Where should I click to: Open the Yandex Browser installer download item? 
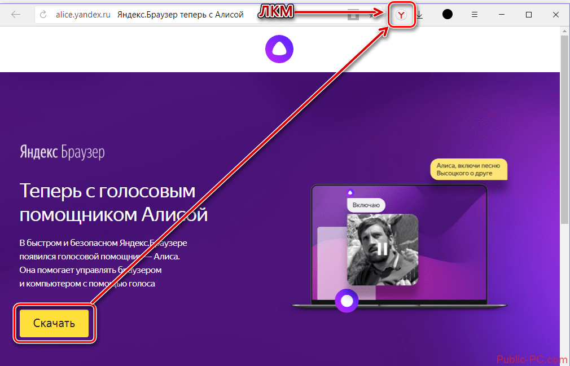point(401,15)
